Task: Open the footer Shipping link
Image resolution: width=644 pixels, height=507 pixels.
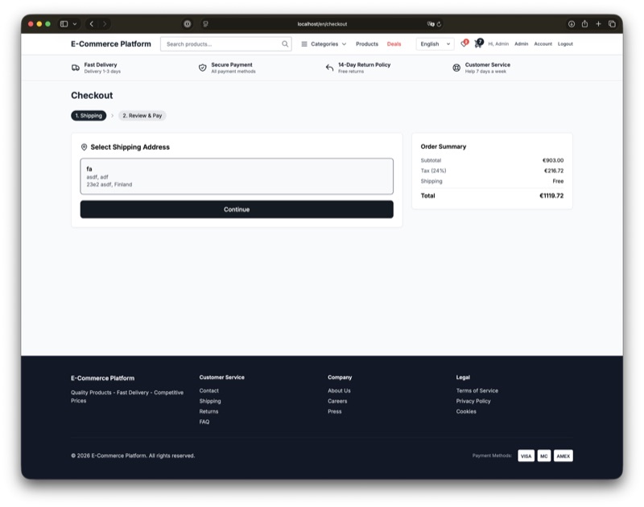Action: pos(210,401)
